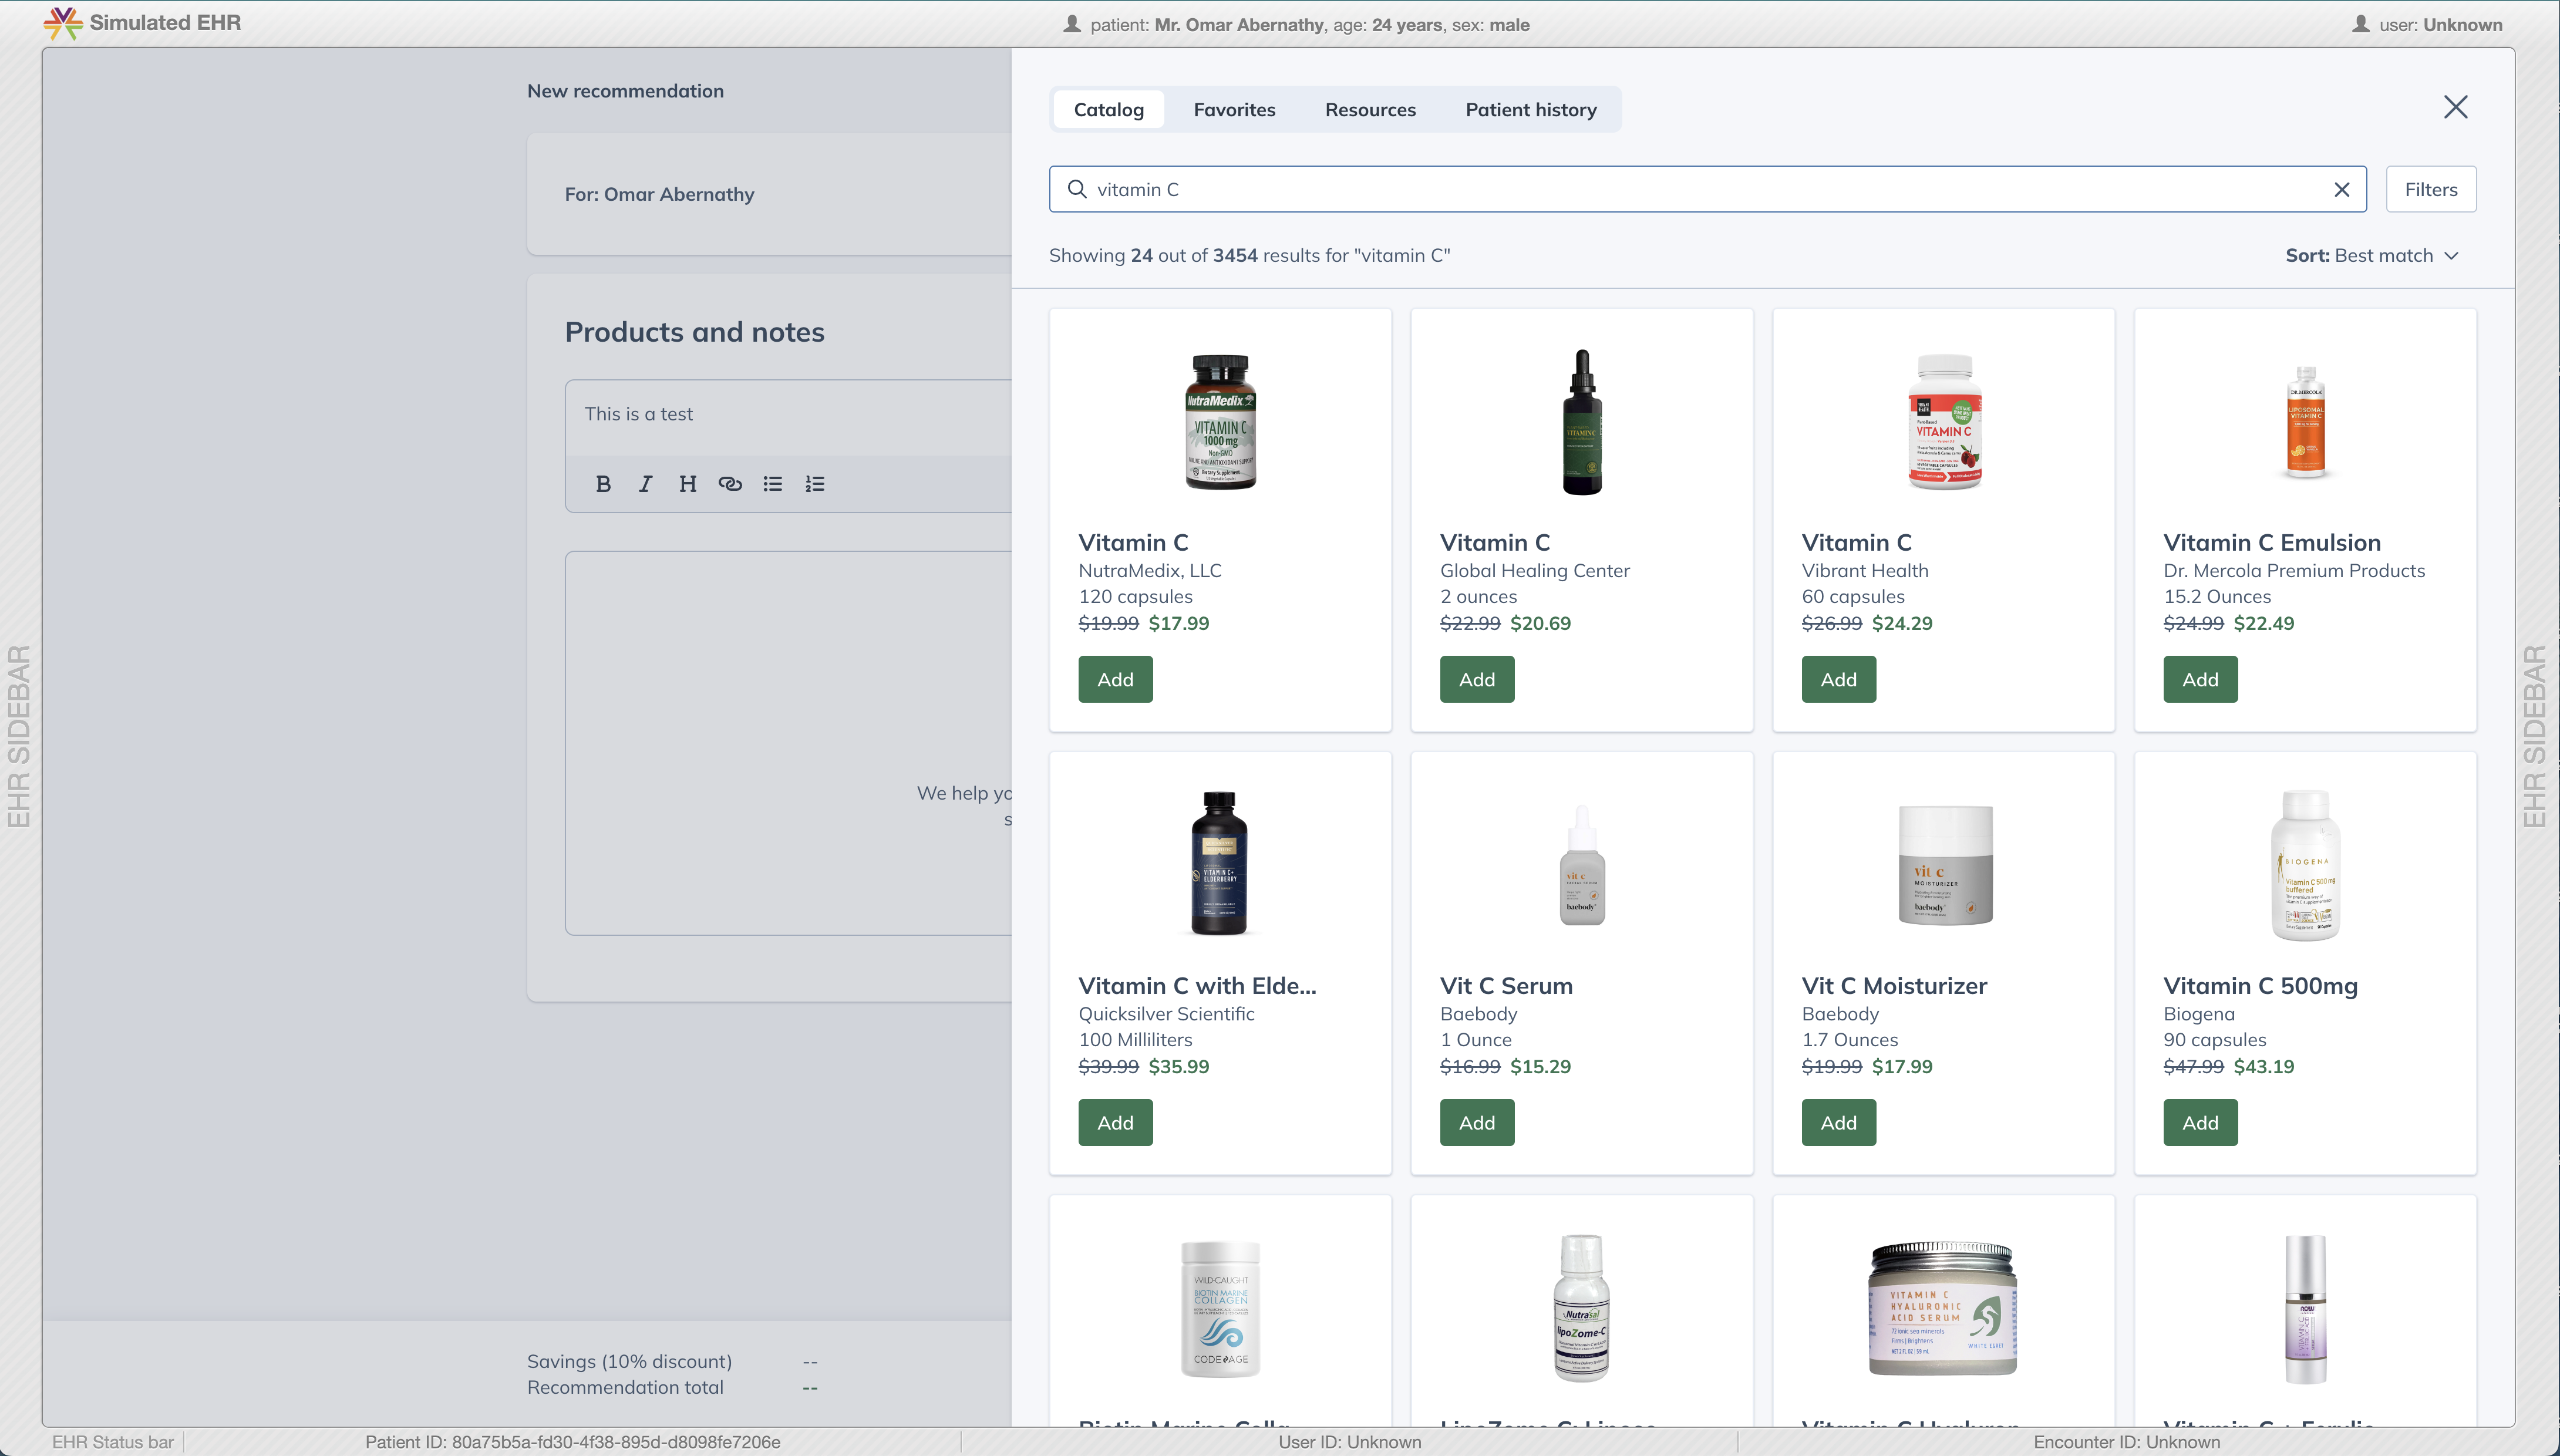The height and width of the screenshot is (1456, 2560).
Task: Click the Simulated EHR logo
Action: tap(63, 23)
